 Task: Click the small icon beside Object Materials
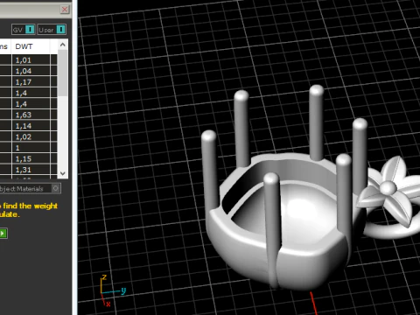(55, 188)
